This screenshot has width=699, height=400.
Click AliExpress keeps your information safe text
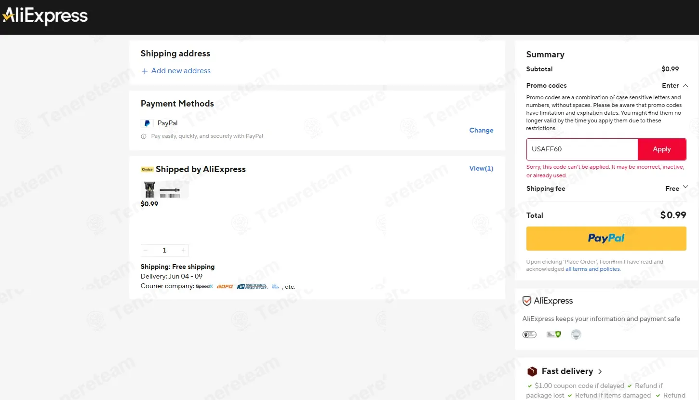(601, 319)
